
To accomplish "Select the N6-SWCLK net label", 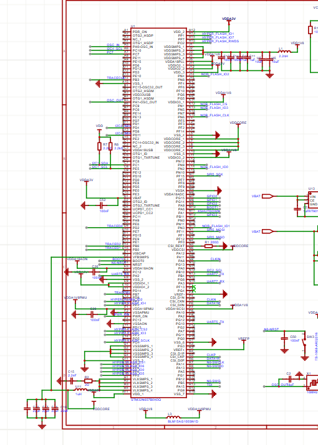I will coord(215,362).
